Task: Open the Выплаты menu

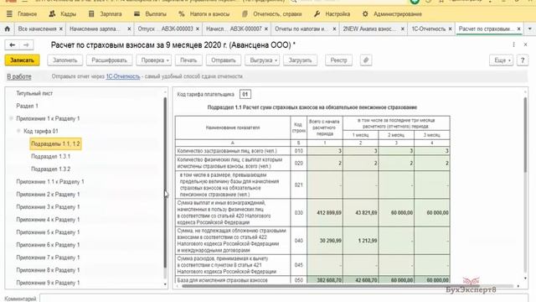Action: (x=151, y=14)
